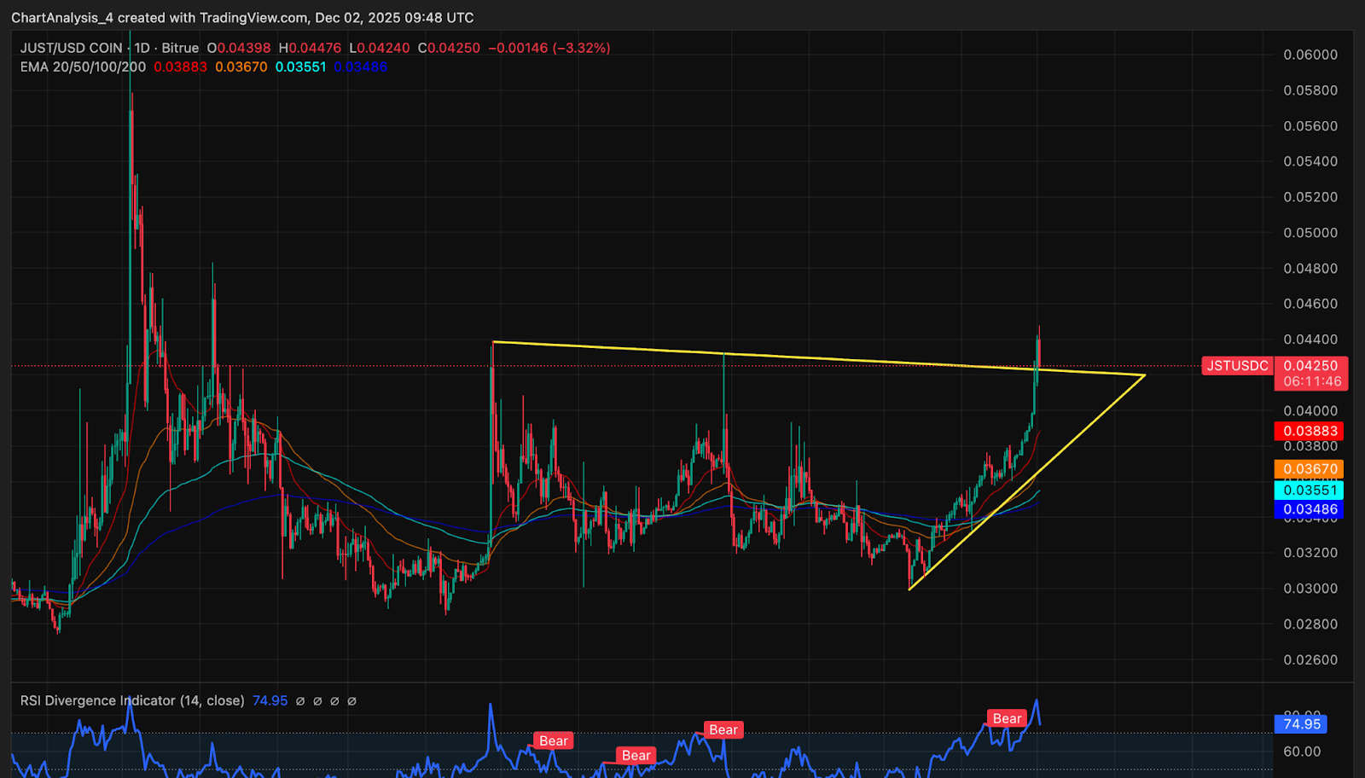Click the 60.00 level on the RSI axis
Image resolution: width=1365 pixels, height=778 pixels.
1302,752
